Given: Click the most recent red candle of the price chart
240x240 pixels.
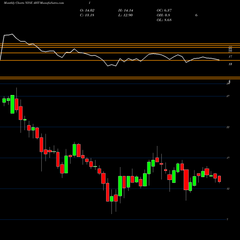Looking at the screenshot, I should tap(219, 179).
